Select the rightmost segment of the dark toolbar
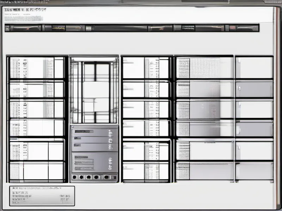 (243, 28)
